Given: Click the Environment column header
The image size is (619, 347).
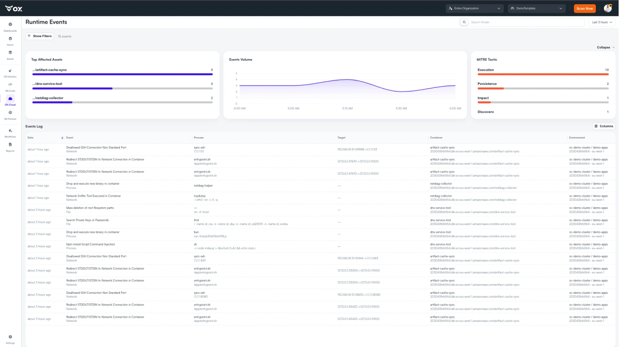Looking at the screenshot, I should [x=577, y=138].
